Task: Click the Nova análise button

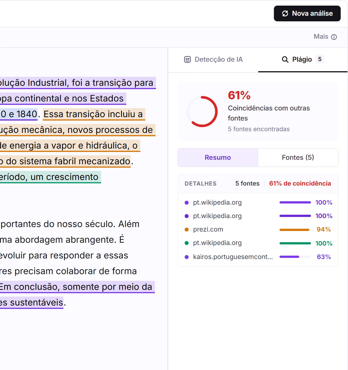Action: [x=307, y=13]
